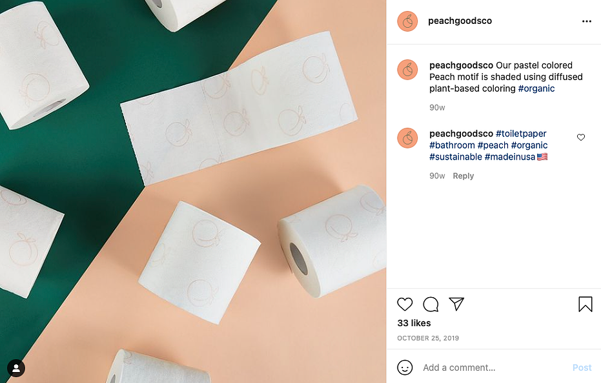Open peachgoodsco avatar in the post header
The height and width of the screenshot is (383, 601).
[407, 21]
